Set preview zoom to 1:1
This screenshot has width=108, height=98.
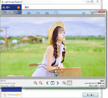tap(64, 83)
